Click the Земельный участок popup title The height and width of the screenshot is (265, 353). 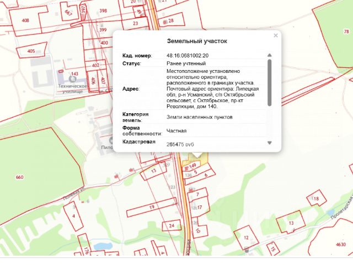click(197, 41)
